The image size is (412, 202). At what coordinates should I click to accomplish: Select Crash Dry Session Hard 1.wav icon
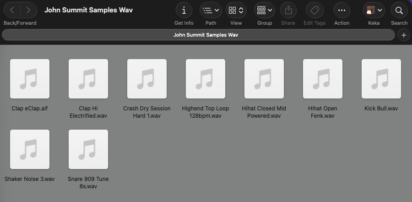tap(147, 79)
